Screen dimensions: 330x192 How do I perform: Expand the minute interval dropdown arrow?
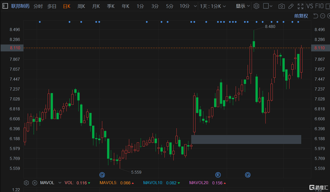(x=195, y=6)
